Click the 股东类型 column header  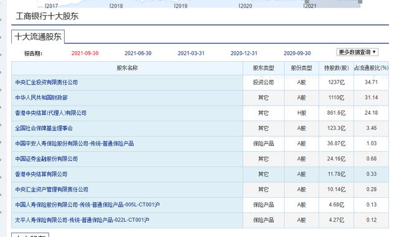click(263, 68)
